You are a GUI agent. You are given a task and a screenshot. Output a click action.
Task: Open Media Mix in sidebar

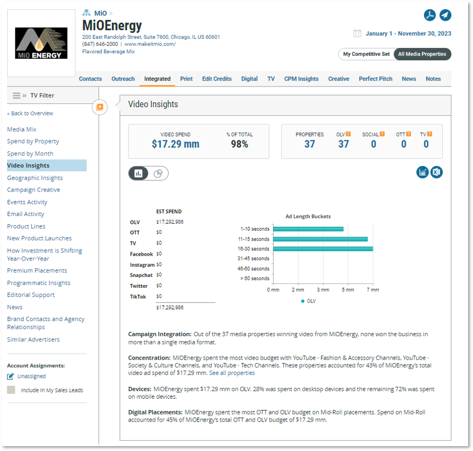pyautogui.click(x=22, y=129)
